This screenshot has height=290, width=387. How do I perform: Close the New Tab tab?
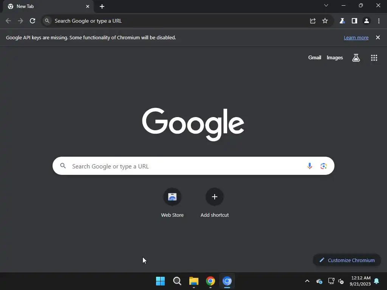88,6
